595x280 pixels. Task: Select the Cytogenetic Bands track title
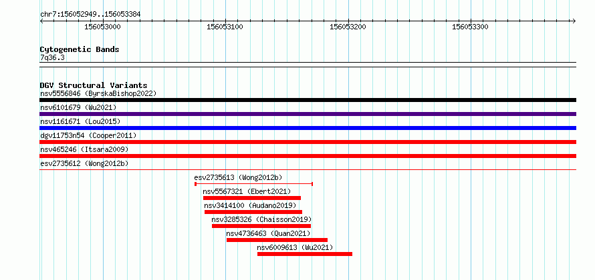coord(80,49)
